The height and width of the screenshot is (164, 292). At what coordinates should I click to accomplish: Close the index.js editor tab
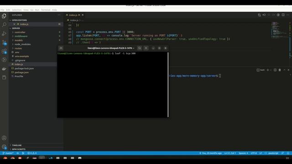click(83, 15)
